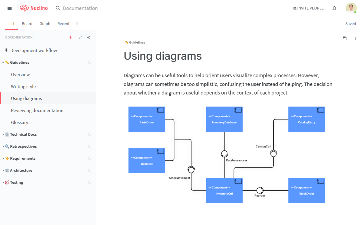Collapse the Guidelines collection

(x=3, y=62)
